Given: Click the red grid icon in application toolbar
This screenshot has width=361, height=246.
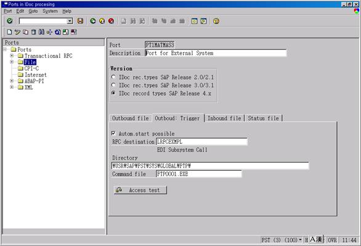Looking at the screenshot, I should point(74,32).
